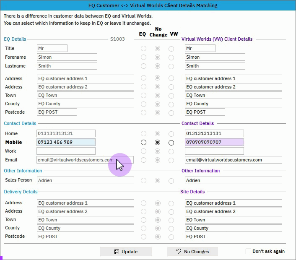Click the empty EQ Work phone field
The width and height of the screenshot is (296, 260).
[66, 151]
